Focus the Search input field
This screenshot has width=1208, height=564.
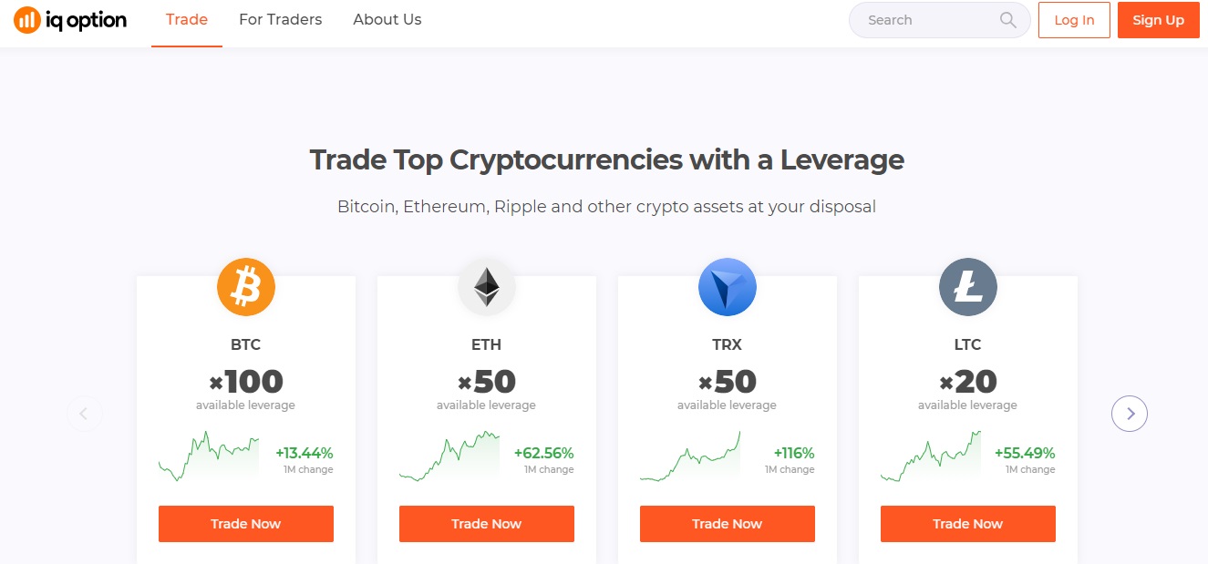940,20
